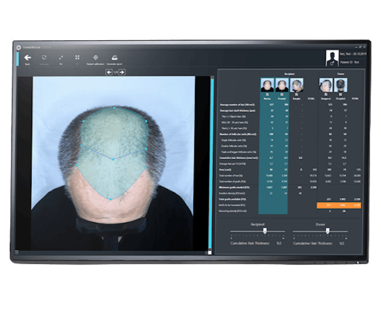Click the Donor hair thickness slider handle
The image size is (381, 314).
[x=328, y=230]
